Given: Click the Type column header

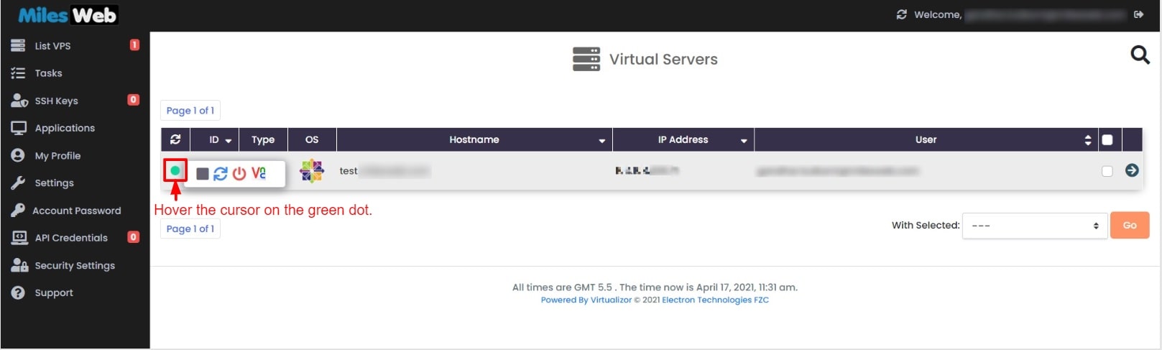Looking at the screenshot, I should (263, 139).
